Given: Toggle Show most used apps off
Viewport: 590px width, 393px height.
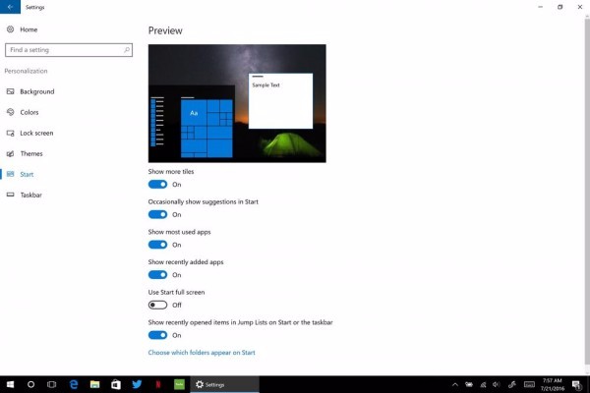Looking at the screenshot, I should point(157,245).
